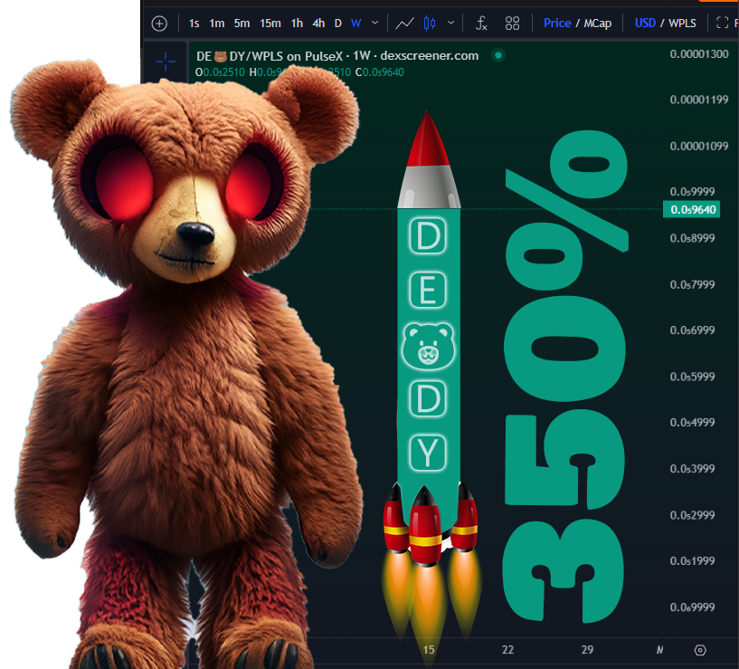Open the indicators fx menu
The width and height of the screenshot is (739, 669).
[481, 24]
